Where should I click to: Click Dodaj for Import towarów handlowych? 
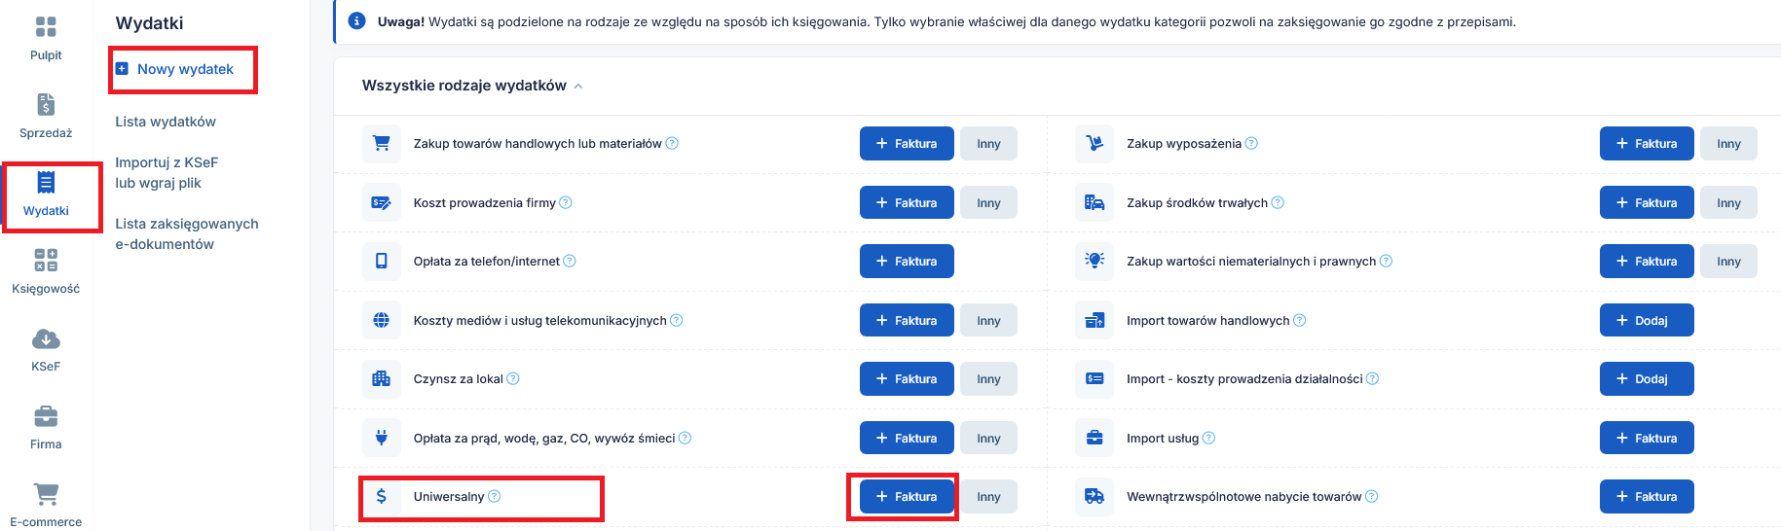tap(1647, 320)
